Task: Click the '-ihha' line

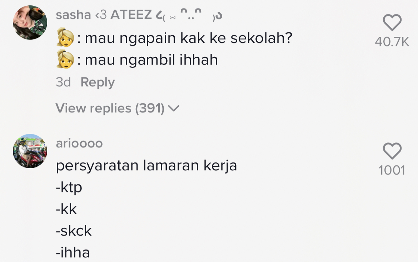Action: pyautogui.click(x=73, y=253)
